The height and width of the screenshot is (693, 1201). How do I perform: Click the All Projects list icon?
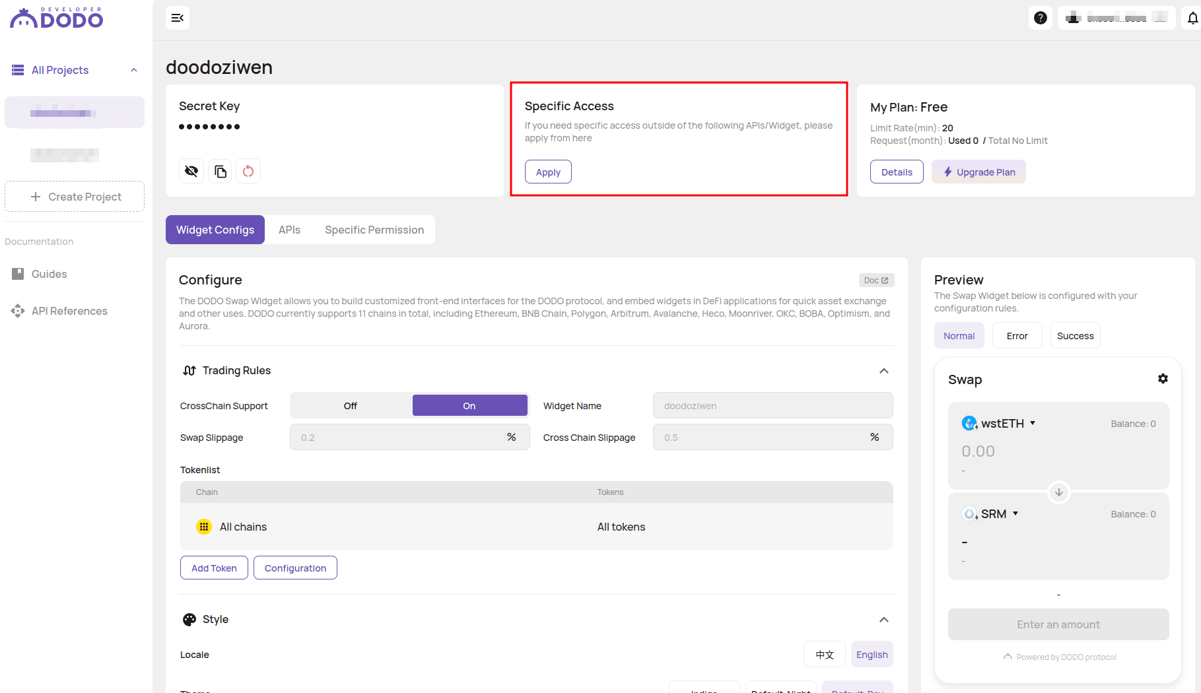point(18,70)
